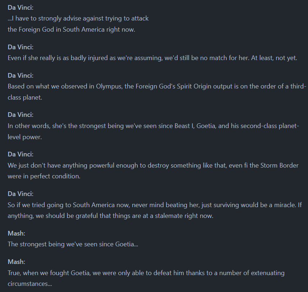Screen dimensions: 308x292
Task: Click the words "Storm Border" in the dialogue
Action: [x=279, y=165]
